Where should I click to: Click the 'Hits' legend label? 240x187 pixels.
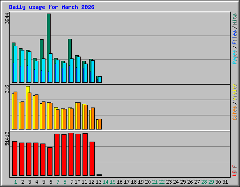(x=235, y=19)
